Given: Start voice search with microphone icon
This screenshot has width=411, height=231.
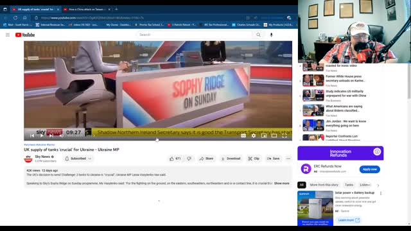Looking at the screenshot, I should click(271, 35).
